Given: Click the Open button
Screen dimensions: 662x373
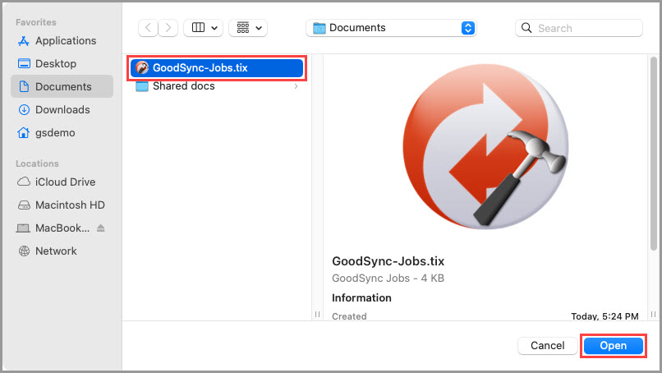Looking at the screenshot, I should coord(614,346).
